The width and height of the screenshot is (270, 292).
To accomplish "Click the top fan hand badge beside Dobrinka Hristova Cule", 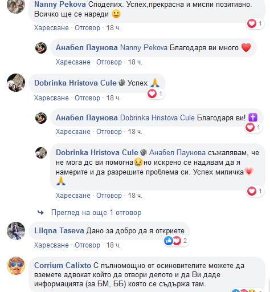I will [x=122, y=83].
